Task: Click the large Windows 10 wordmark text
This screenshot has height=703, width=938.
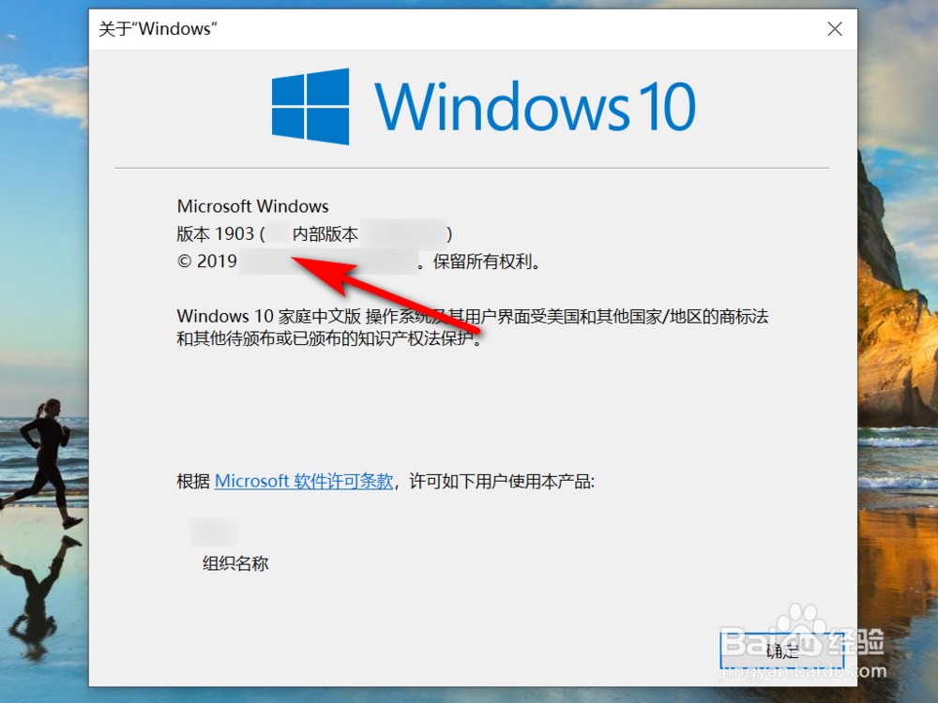Action: (x=536, y=107)
